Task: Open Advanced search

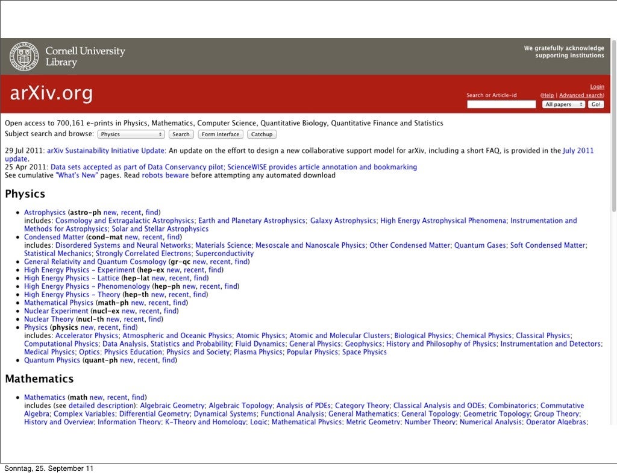Action: (x=581, y=95)
